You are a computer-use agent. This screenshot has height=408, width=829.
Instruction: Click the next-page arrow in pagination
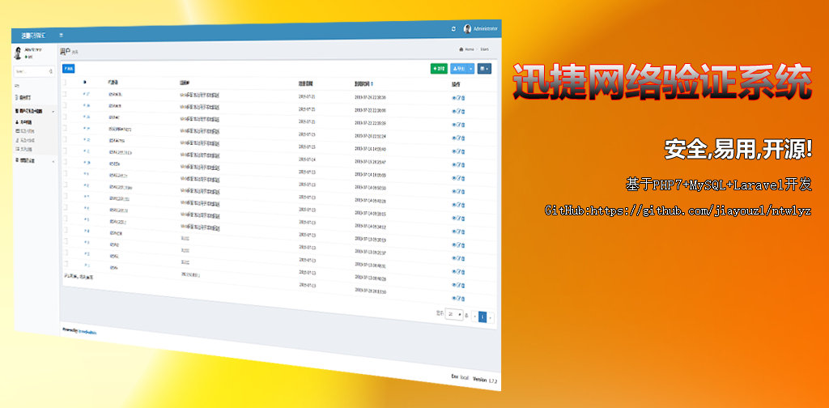click(490, 317)
